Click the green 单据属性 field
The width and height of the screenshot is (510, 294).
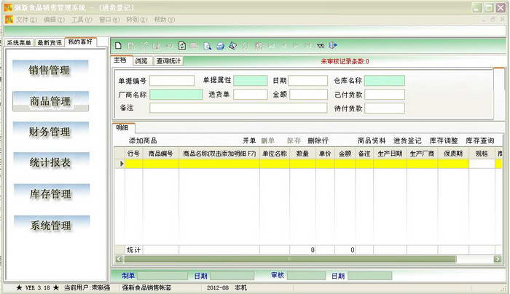(251, 81)
